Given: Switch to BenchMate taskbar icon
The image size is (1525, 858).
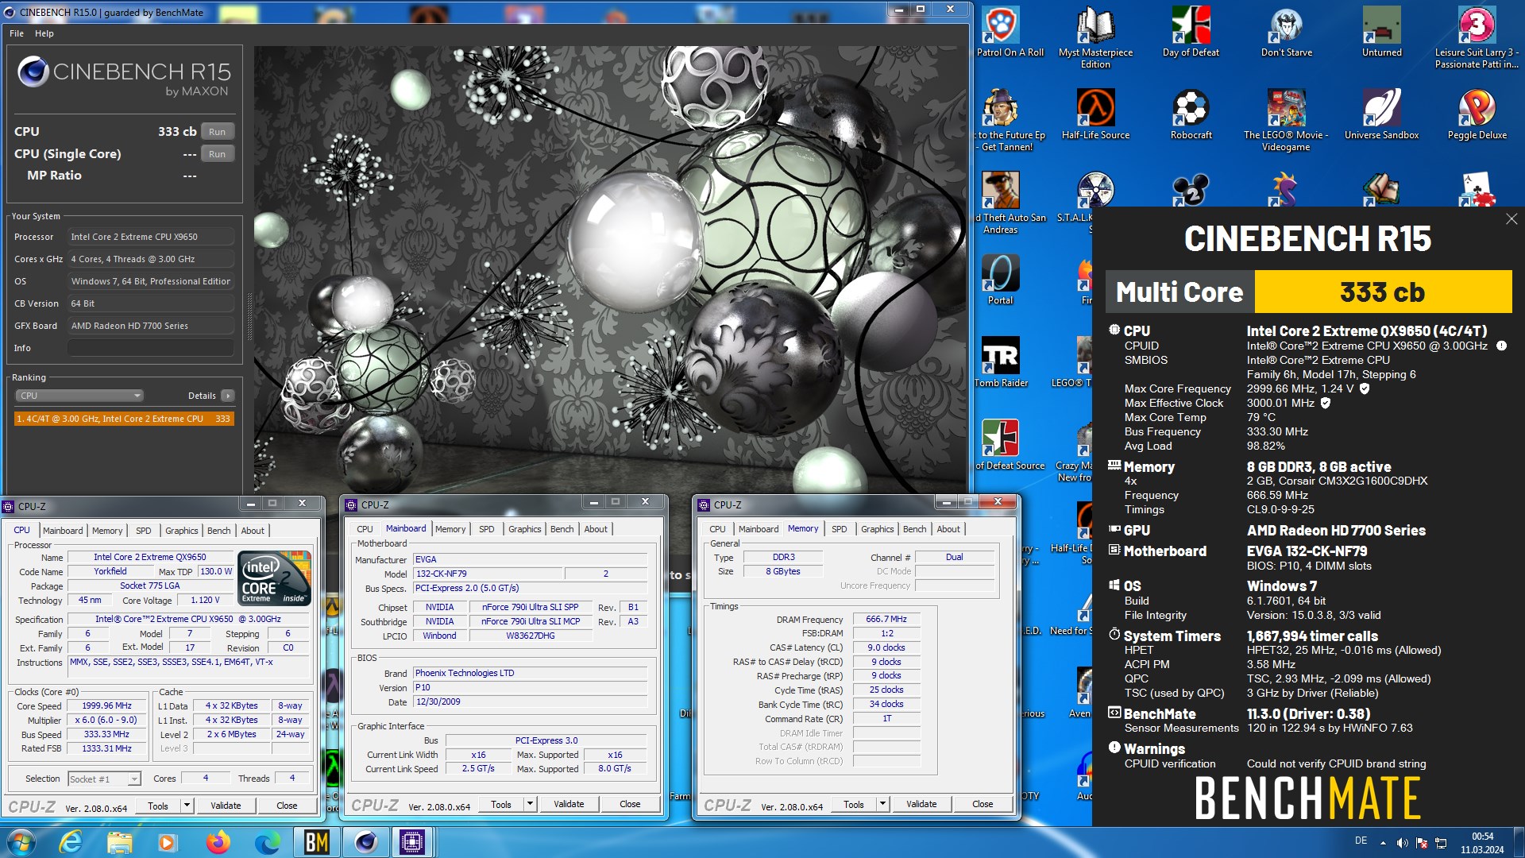Looking at the screenshot, I should coord(316,842).
